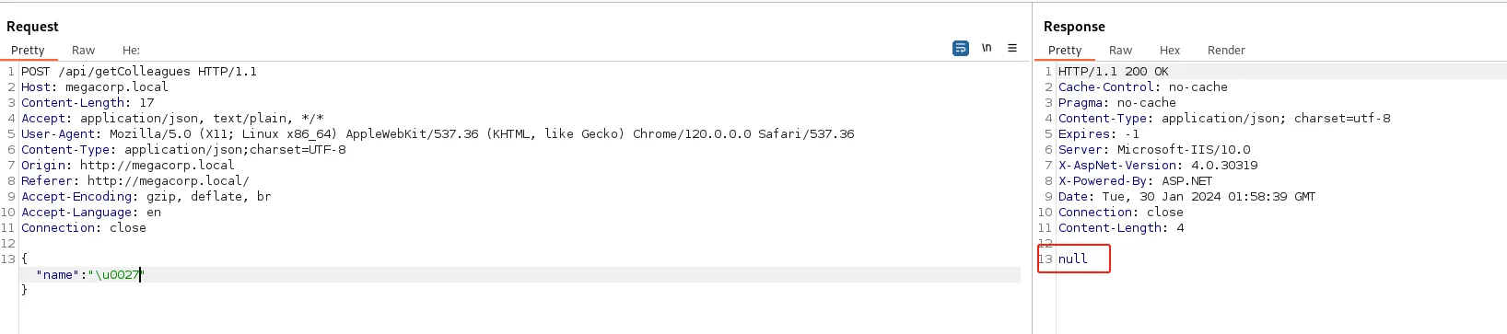Switch to the Request Raw tab
The height and width of the screenshot is (334, 1507).
[83, 51]
